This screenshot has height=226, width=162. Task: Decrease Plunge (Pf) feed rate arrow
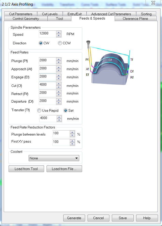coord(58,62)
